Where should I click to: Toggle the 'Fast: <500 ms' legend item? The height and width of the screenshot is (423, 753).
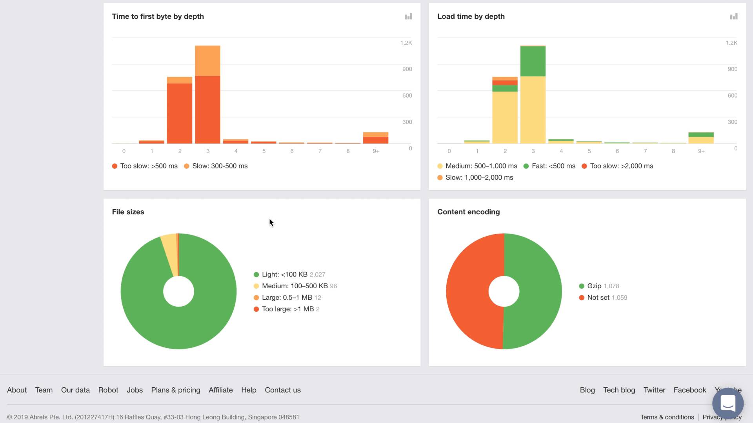[549, 166]
